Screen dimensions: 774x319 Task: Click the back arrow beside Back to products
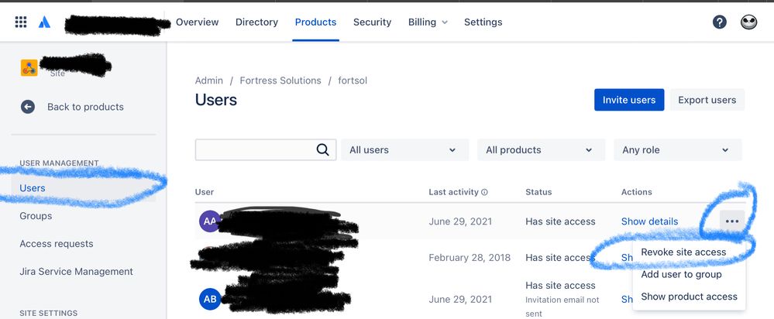click(28, 107)
